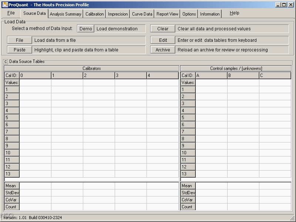Select Calibrators column header 0
Screen dimensions: 296x222
[x=35, y=75]
